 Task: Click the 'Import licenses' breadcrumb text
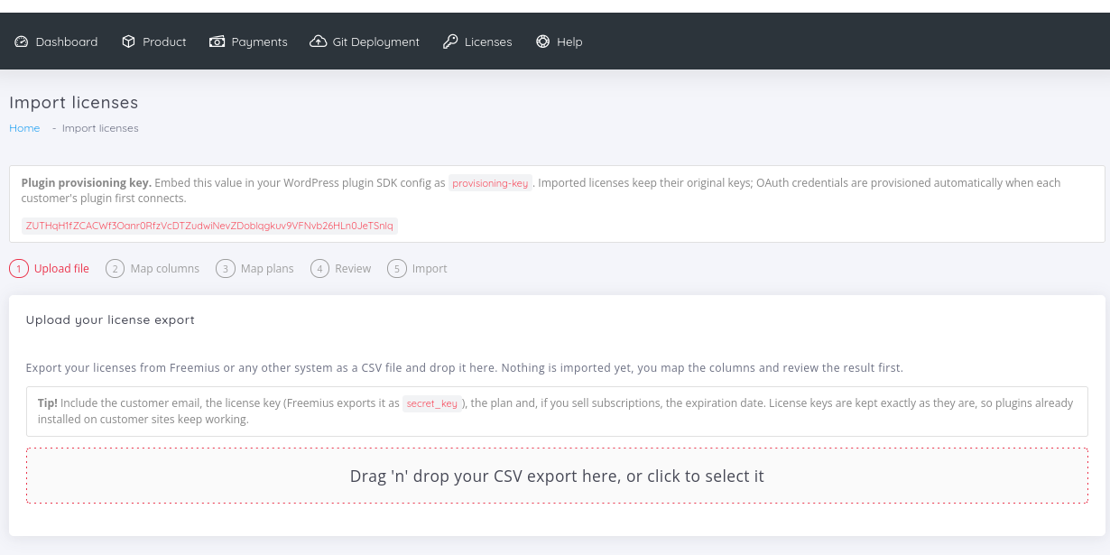pyautogui.click(x=100, y=128)
